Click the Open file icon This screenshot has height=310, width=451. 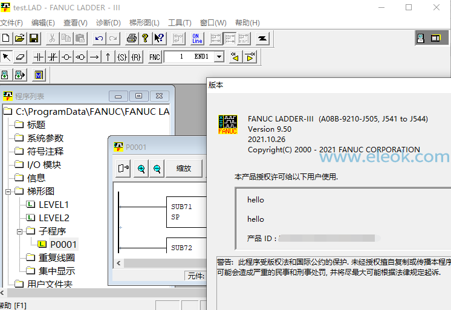tap(20, 38)
